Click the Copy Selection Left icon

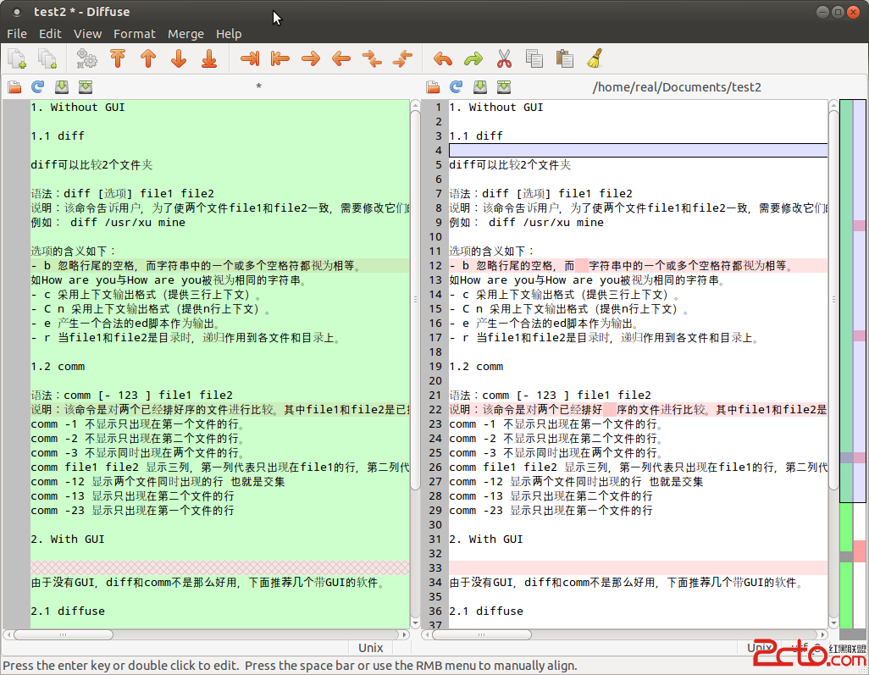tap(280, 58)
